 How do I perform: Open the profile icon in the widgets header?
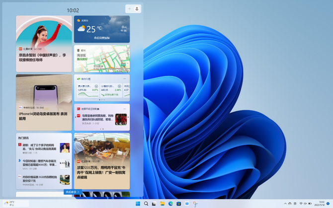point(137,9)
